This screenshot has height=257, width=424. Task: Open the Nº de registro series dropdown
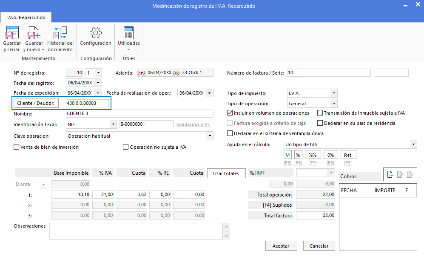[x=98, y=72]
